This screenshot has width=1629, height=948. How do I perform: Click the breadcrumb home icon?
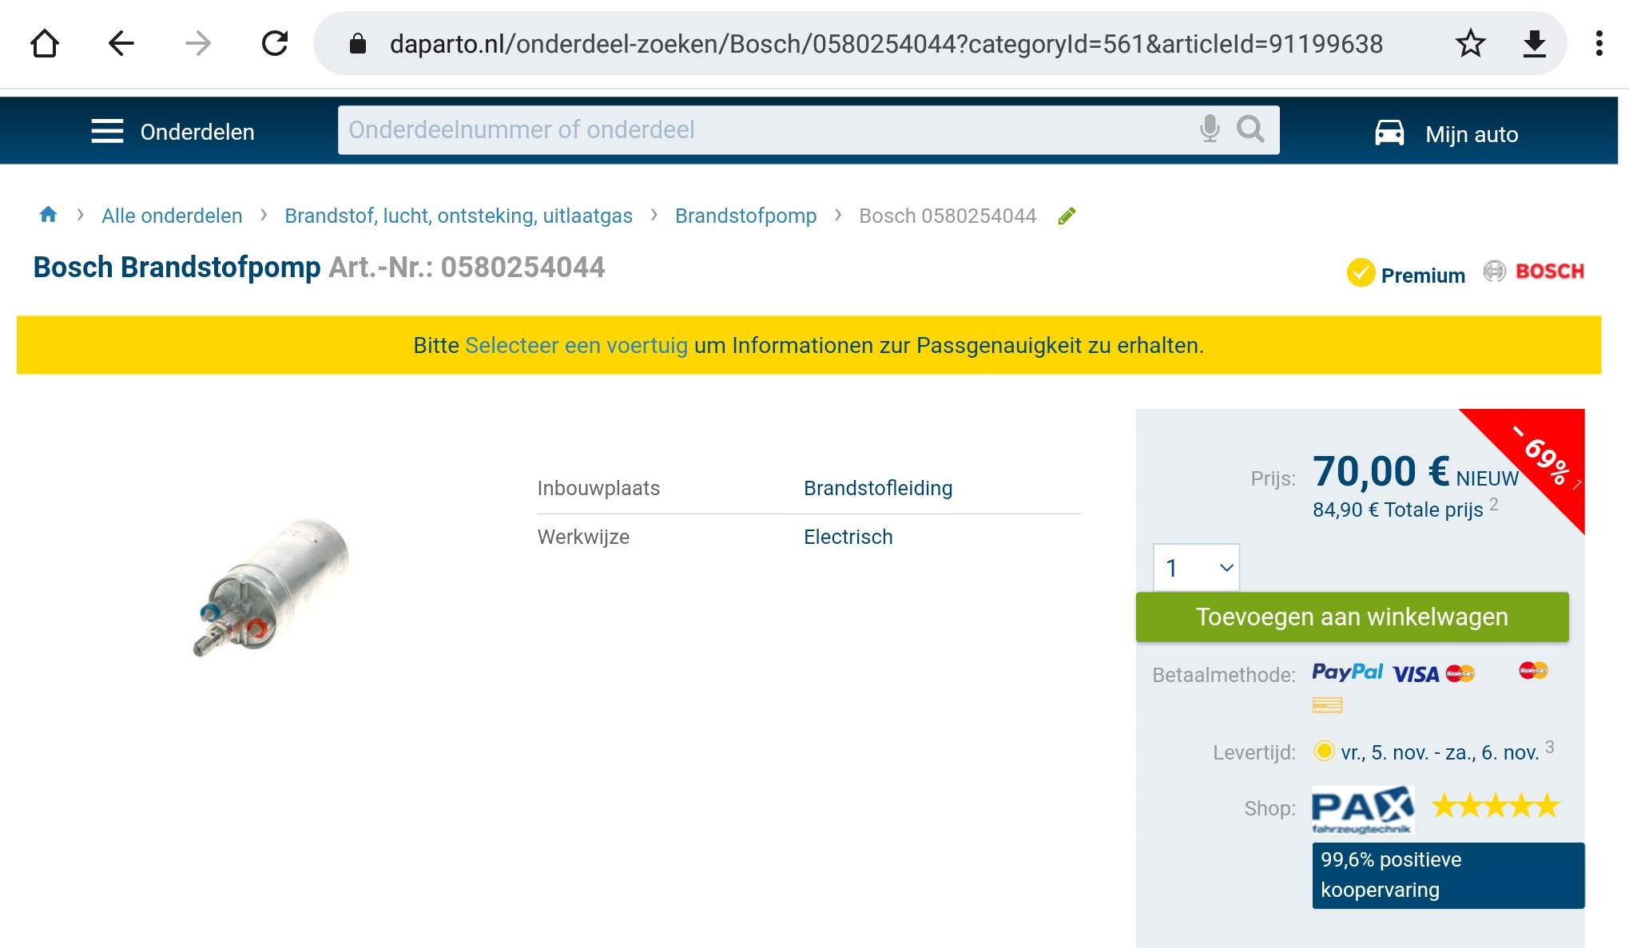coord(48,215)
